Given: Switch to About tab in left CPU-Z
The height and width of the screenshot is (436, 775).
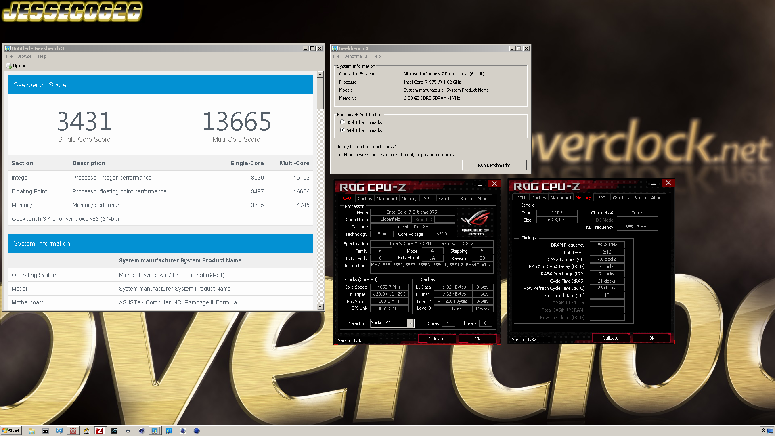Looking at the screenshot, I should pyautogui.click(x=483, y=199).
